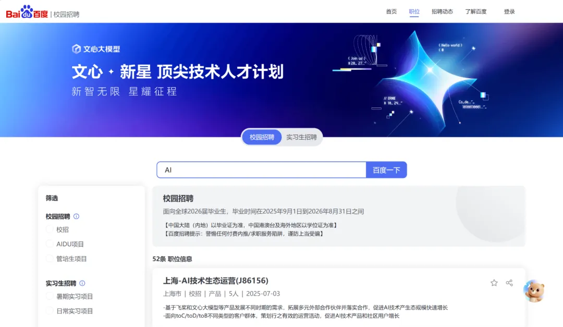
Task: Click the 52条 职位信息 result count
Action: [173, 259]
